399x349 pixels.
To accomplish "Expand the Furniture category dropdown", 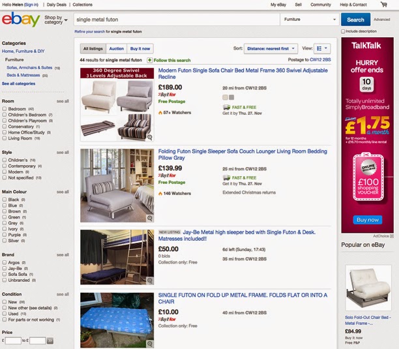I will click(310, 20).
